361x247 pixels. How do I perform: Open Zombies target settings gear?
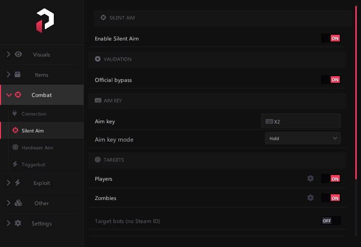311,198
